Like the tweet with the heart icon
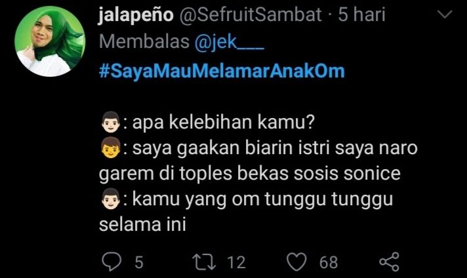The width and height of the screenshot is (467, 278). coord(298,262)
